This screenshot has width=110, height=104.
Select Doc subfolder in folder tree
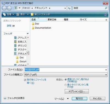tap(20, 58)
